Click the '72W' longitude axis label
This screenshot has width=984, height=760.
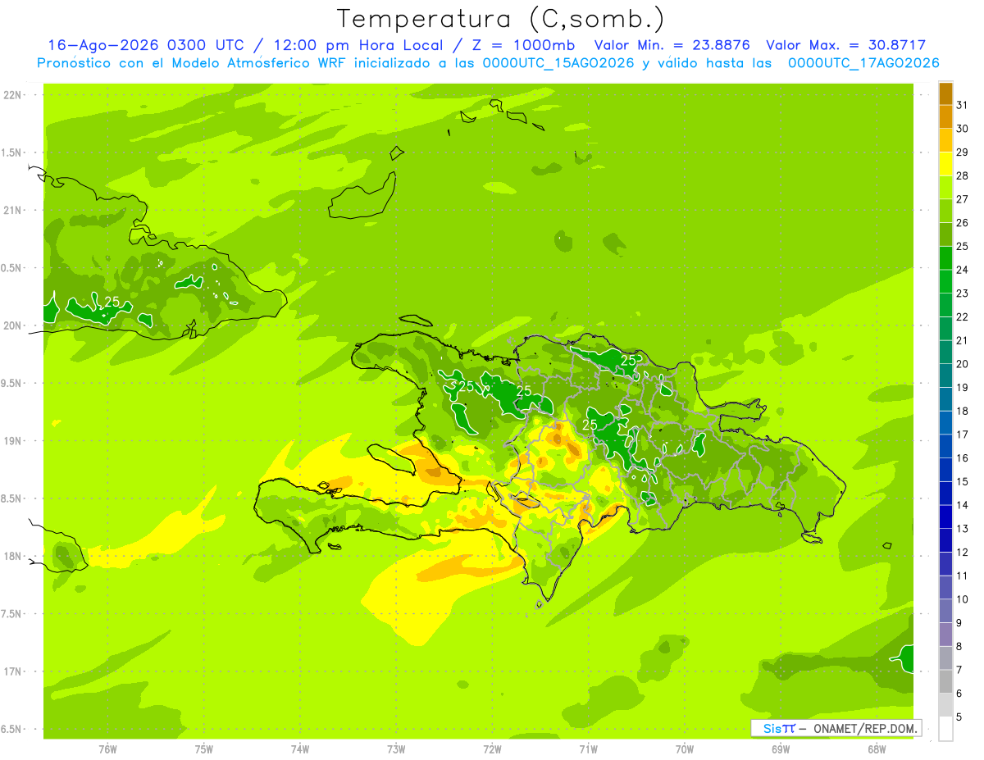pyautogui.click(x=493, y=749)
